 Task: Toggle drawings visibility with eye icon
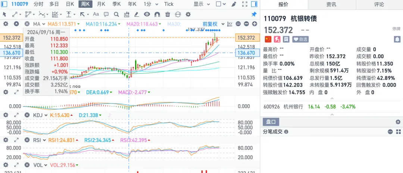click(x=147, y=15)
